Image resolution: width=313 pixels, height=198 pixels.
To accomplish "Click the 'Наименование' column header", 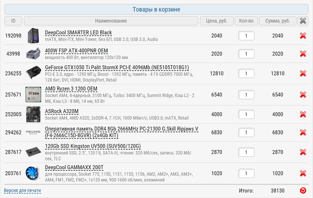I will click(111, 21).
